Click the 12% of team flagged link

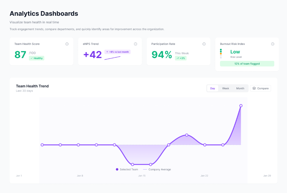tap(247, 64)
